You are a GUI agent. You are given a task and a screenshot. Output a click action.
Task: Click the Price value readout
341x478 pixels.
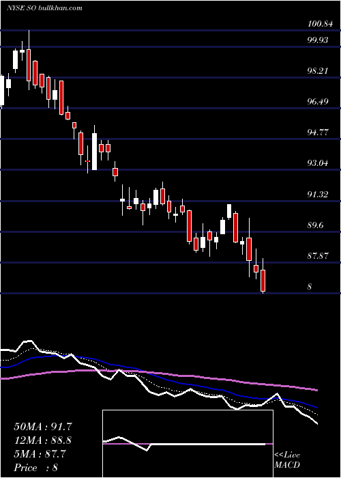point(36,468)
